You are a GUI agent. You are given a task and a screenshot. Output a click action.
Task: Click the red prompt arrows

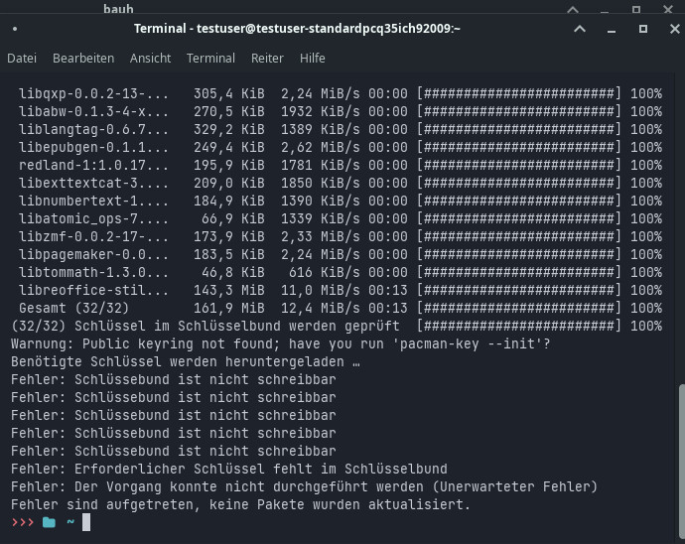pyautogui.click(x=22, y=522)
